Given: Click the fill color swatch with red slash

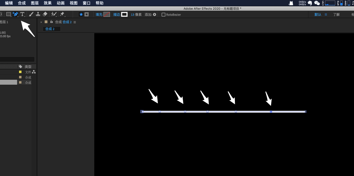Looking at the screenshot, I should click(107, 14).
